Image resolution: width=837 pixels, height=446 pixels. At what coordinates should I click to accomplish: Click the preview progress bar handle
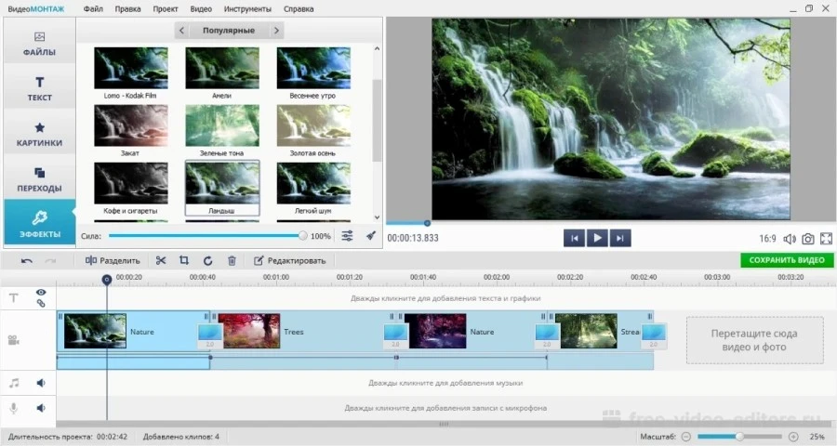click(x=427, y=223)
